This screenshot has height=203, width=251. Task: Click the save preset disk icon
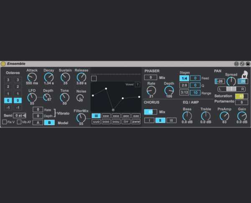[x=248, y=64]
